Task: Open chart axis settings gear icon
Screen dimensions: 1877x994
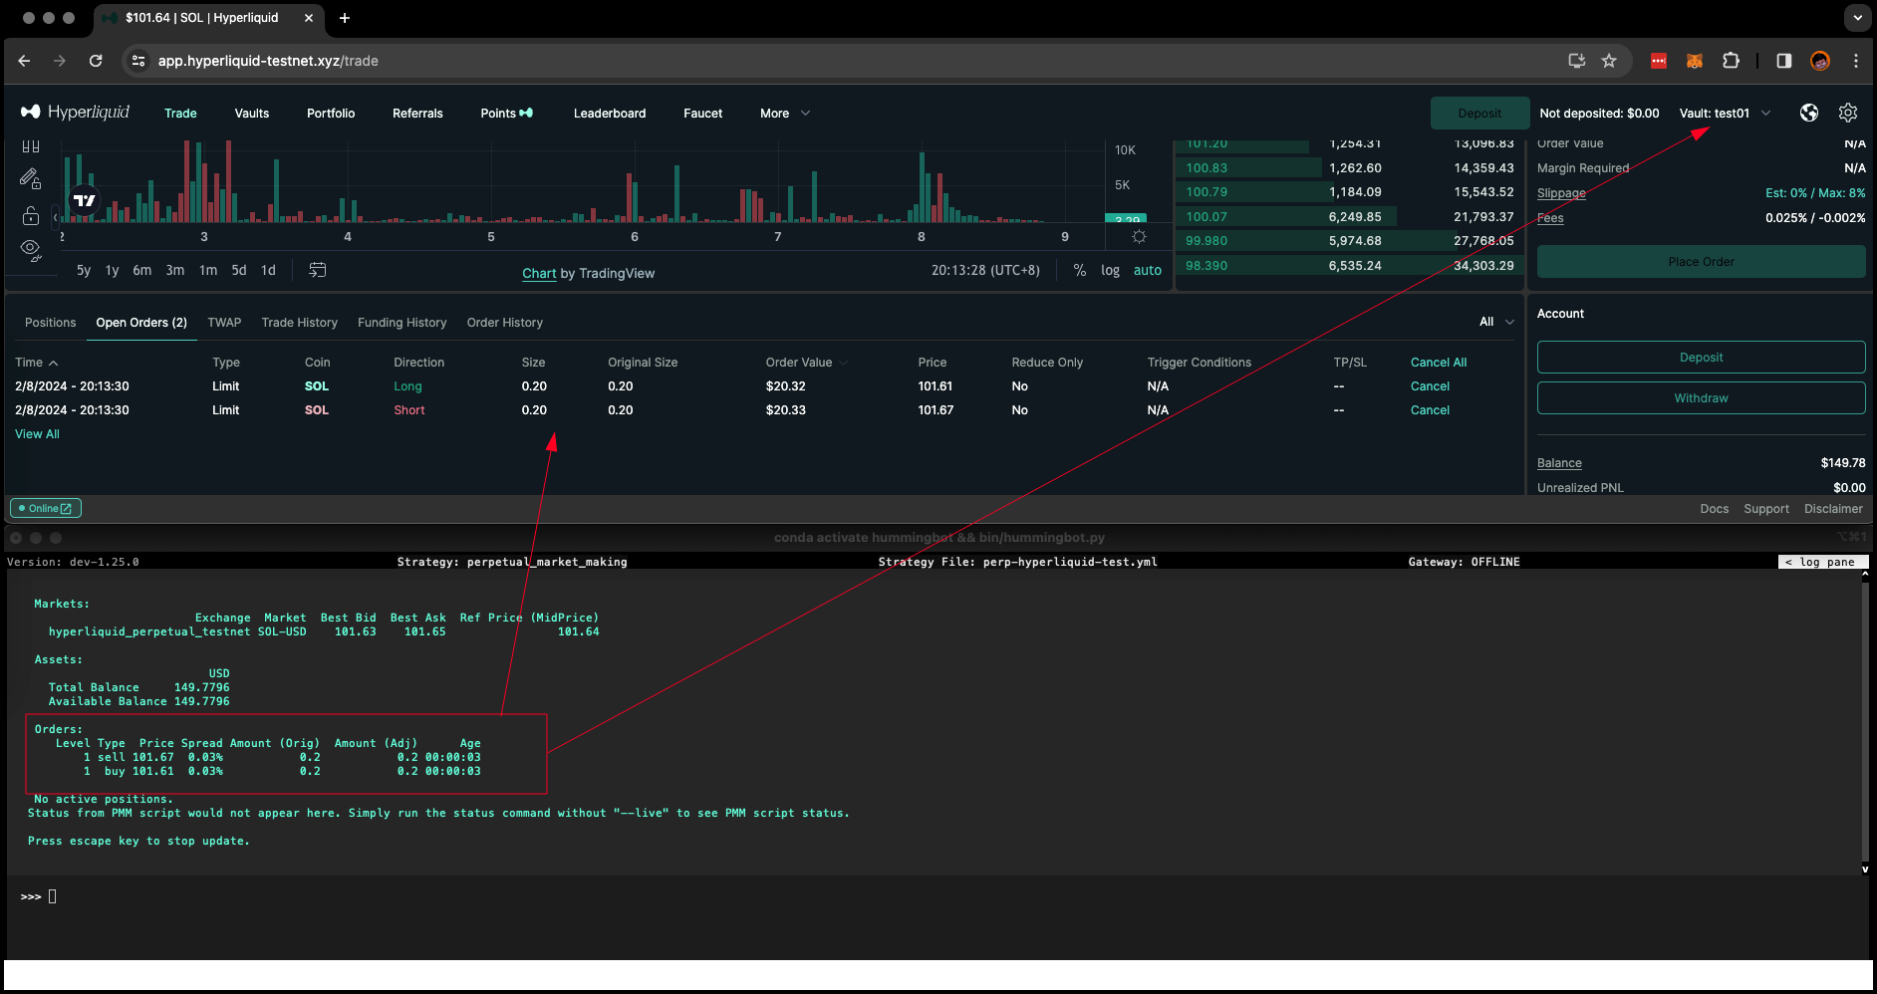Action: point(1139,237)
